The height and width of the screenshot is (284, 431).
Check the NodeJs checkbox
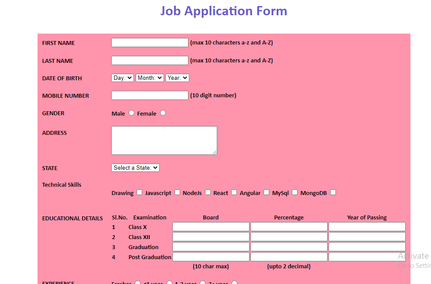[208, 192]
